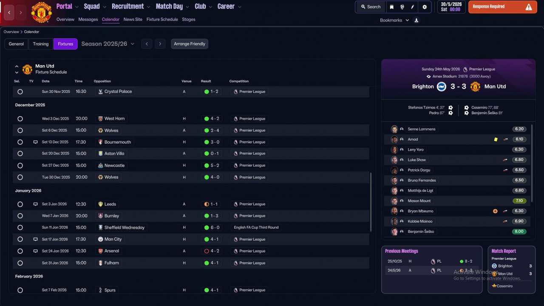Open the Stages sub-menu
Screen dimensions: 544x306
tap(189, 20)
